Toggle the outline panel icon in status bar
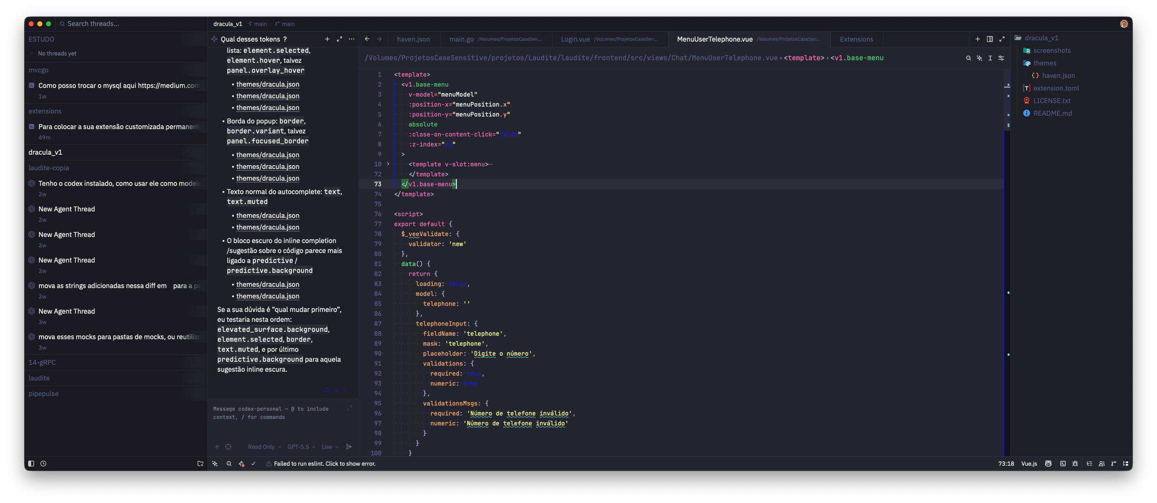 click(1089, 464)
